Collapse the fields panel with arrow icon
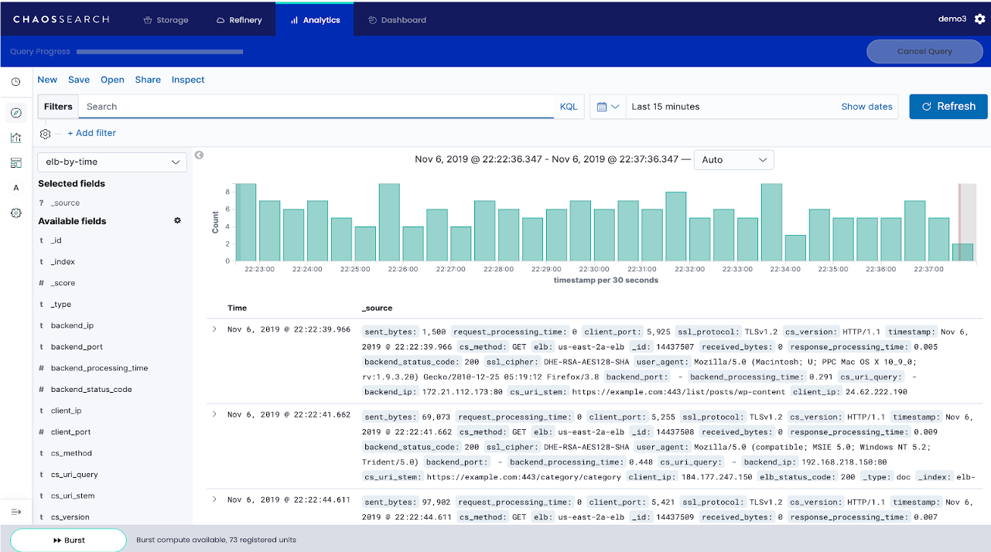The image size is (991, 552). pos(199,155)
